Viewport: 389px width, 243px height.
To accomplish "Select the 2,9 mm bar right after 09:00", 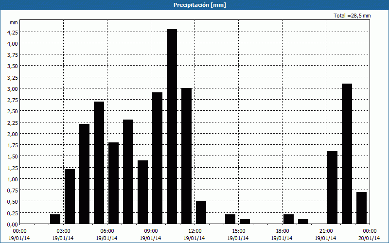I will pyautogui.click(x=157, y=158).
